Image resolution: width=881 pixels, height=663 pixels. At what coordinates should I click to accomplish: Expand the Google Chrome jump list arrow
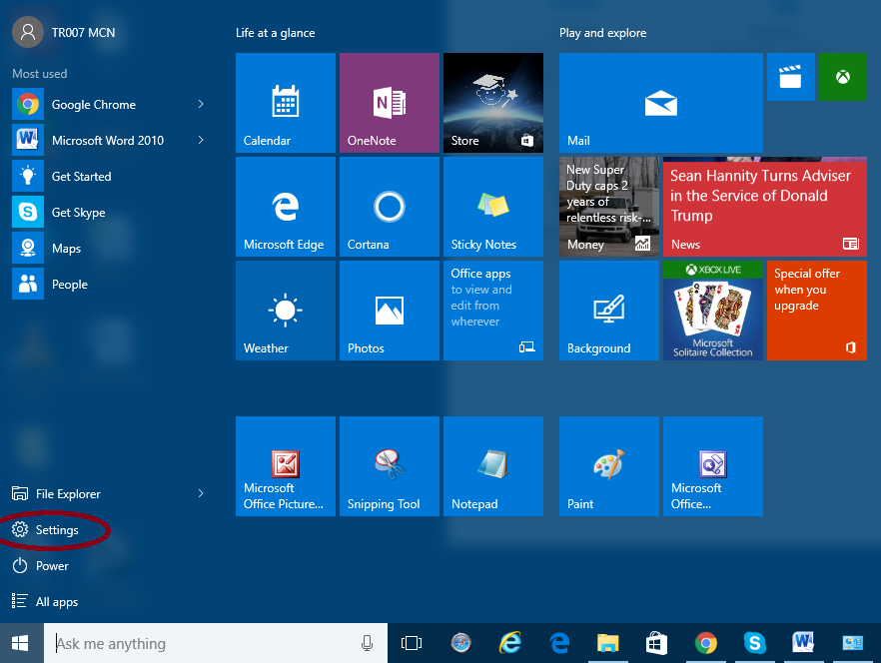click(x=200, y=104)
